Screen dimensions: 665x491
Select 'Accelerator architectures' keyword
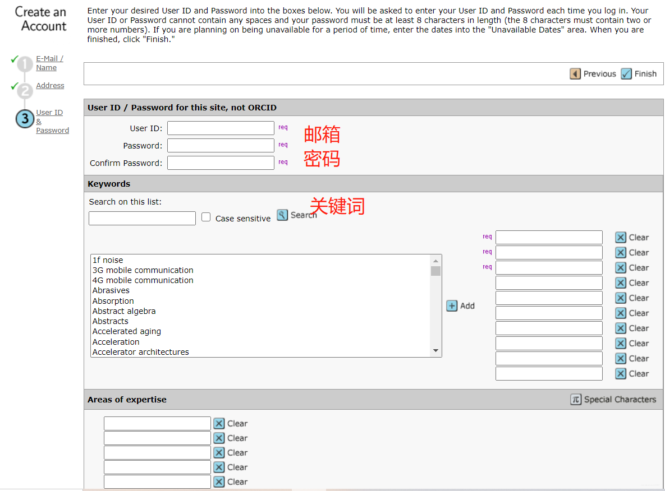coord(140,352)
